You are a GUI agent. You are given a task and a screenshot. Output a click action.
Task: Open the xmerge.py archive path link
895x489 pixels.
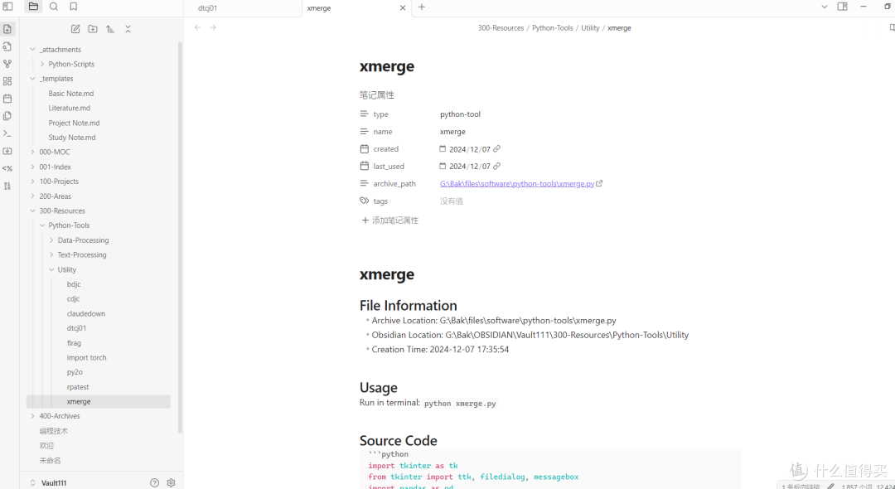tap(516, 184)
